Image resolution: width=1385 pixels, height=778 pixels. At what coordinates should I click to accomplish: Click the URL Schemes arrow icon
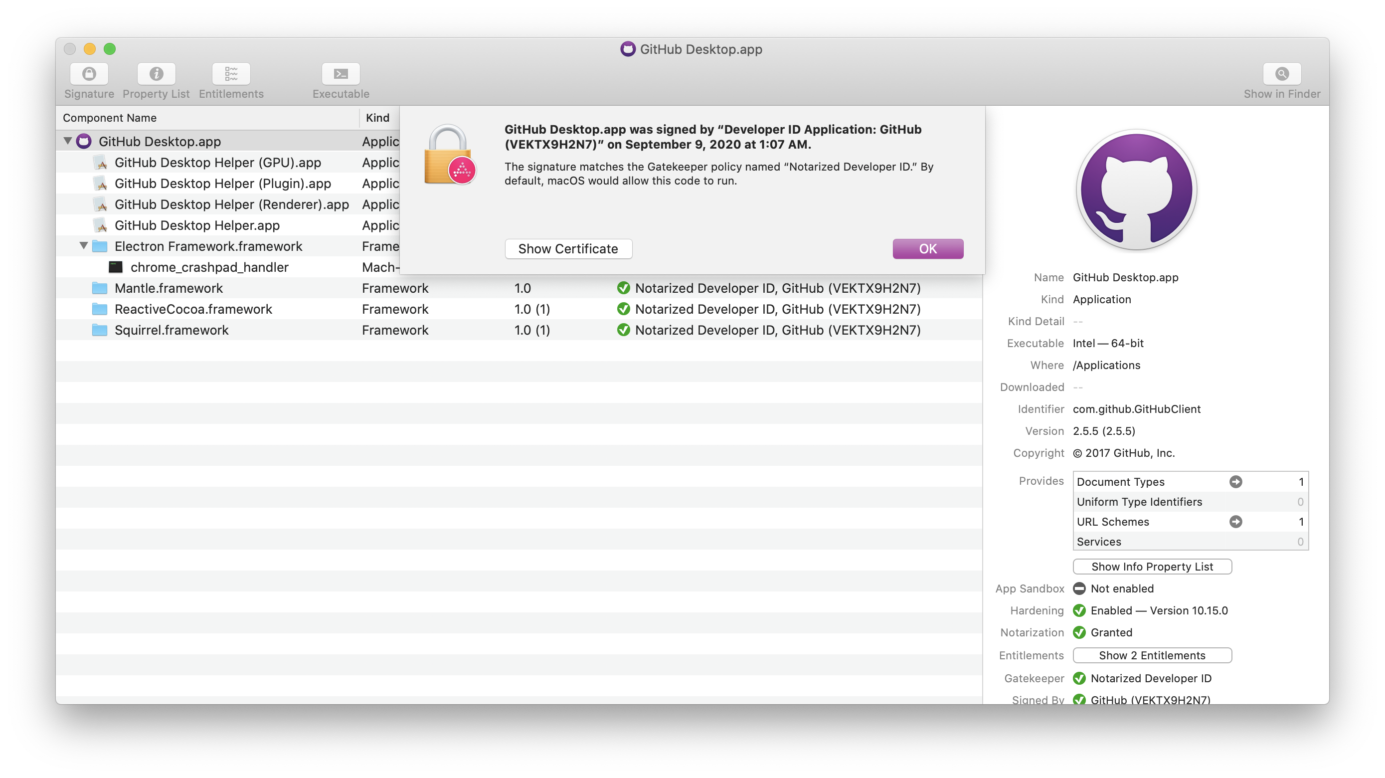point(1235,522)
